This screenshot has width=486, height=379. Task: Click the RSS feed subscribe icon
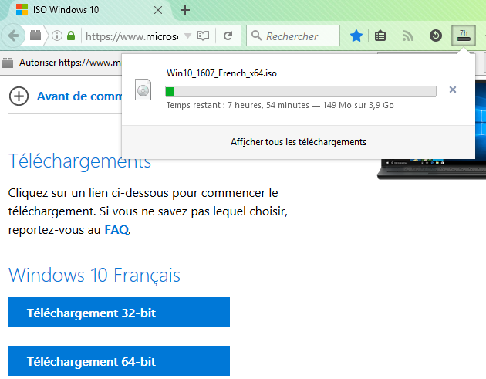pos(407,36)
